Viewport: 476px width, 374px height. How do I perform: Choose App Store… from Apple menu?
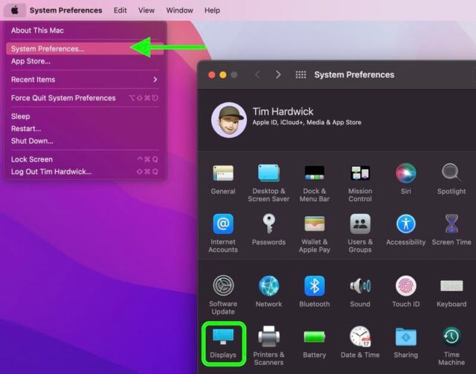pos(84,61)
